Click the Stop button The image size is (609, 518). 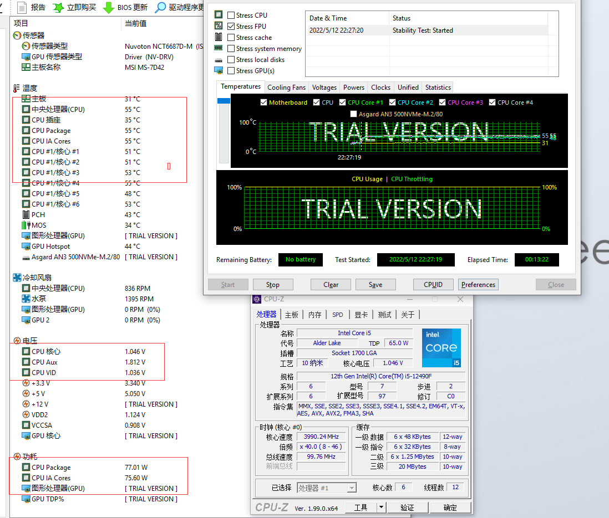pos(273,285)
